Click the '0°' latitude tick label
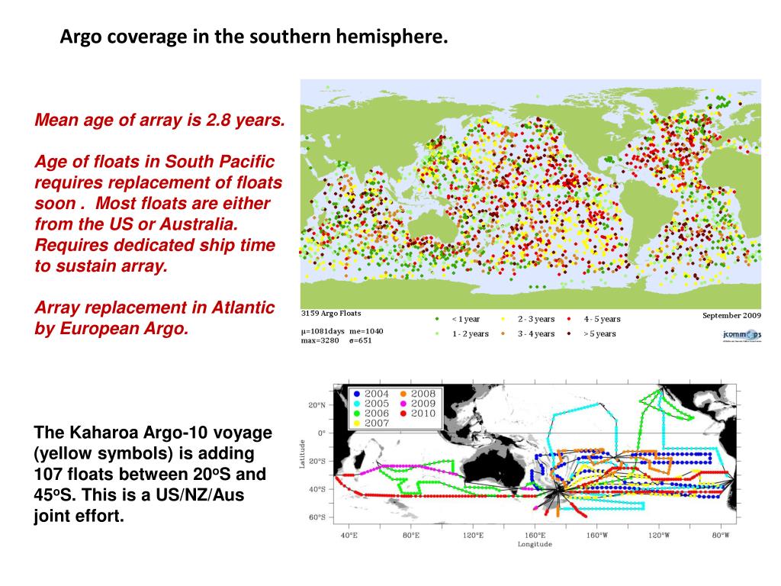 click(x=321, y=433)
